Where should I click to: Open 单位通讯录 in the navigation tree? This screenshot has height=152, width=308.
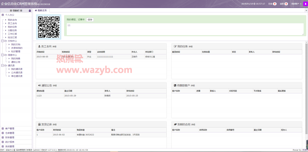point(17,76)
